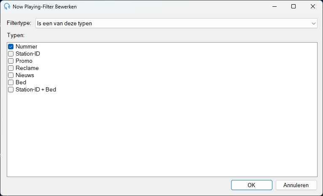
Task: Tick the Promo checkbox
Action: [x=11, y=61]
